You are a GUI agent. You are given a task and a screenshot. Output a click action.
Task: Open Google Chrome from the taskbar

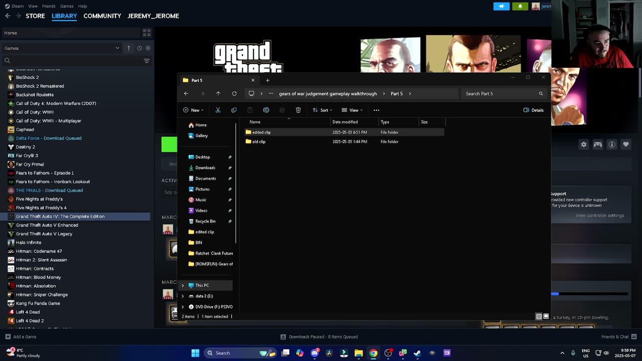tap(373, 353)
